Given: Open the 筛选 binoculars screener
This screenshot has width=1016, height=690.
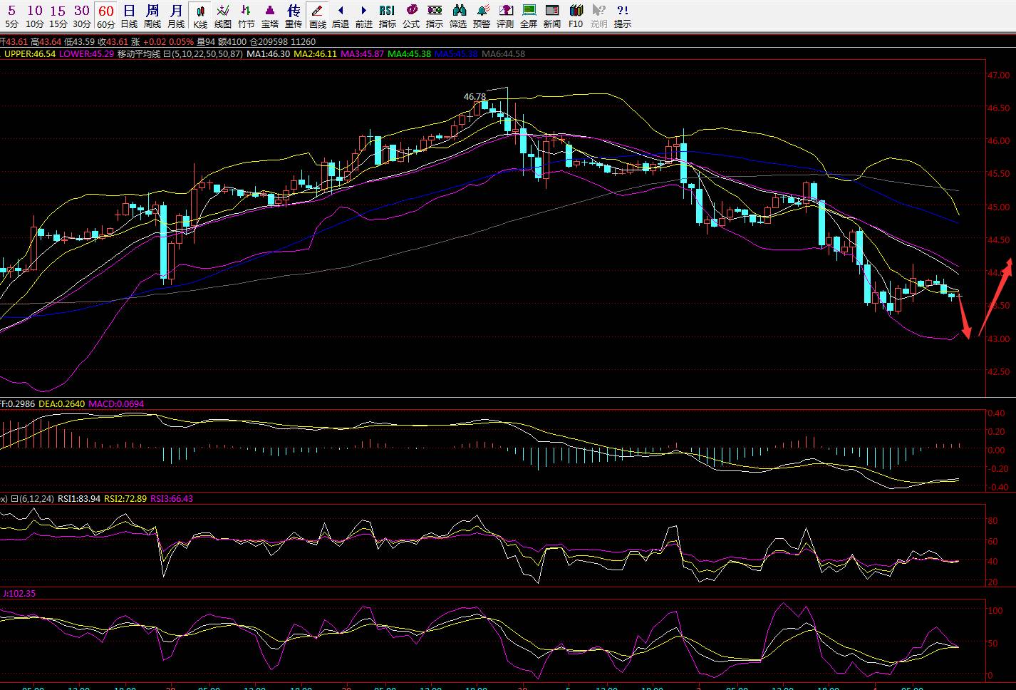Looking at the screenshot, I should pyautogui.click(x=458, y=16).
